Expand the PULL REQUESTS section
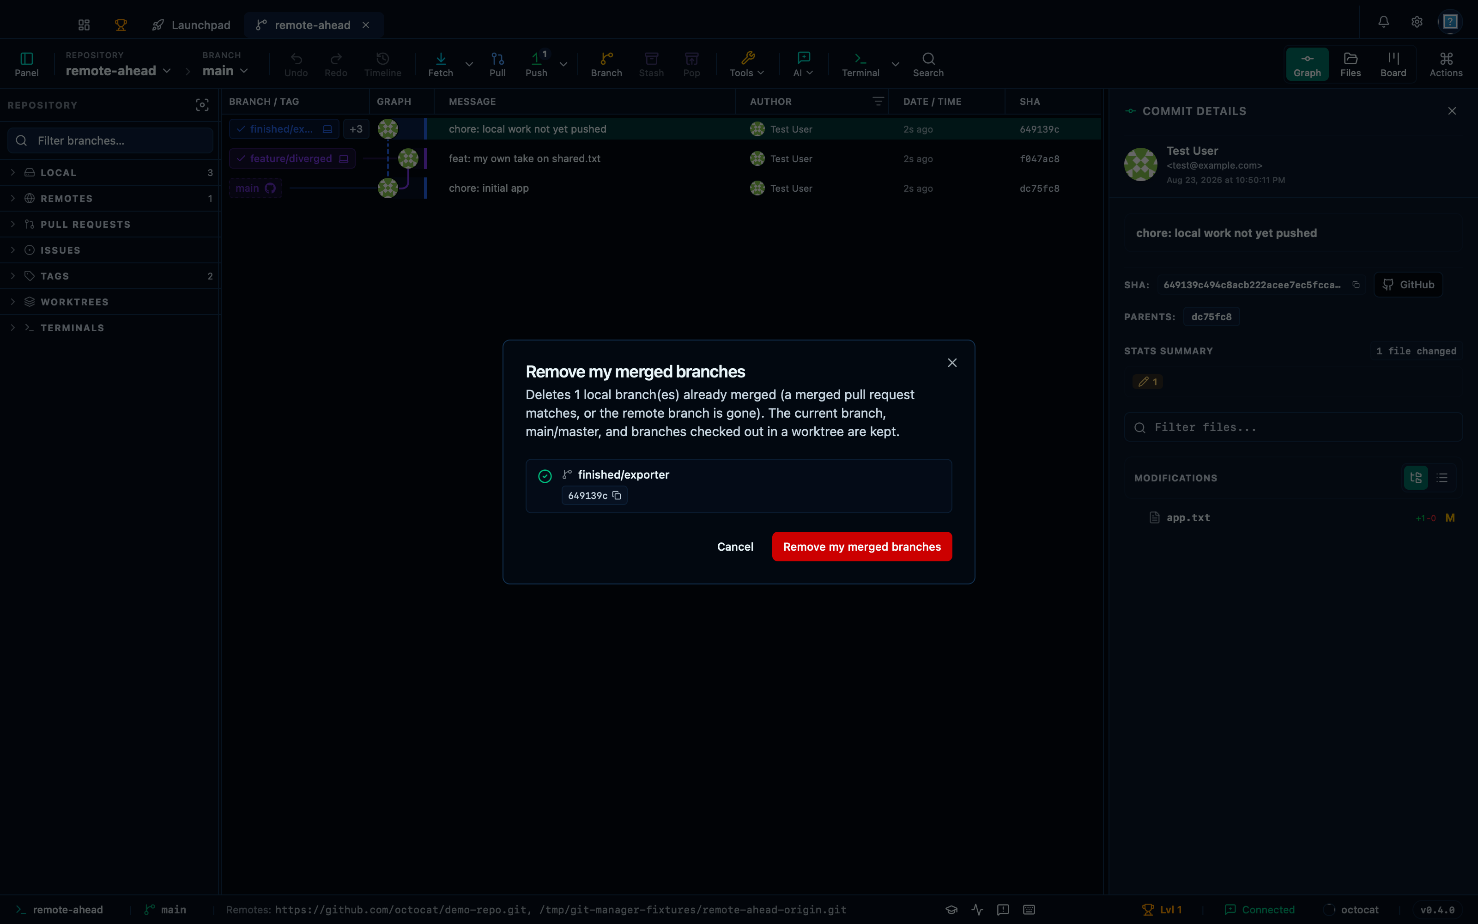The image size is (1478, 924). [110, 224]
